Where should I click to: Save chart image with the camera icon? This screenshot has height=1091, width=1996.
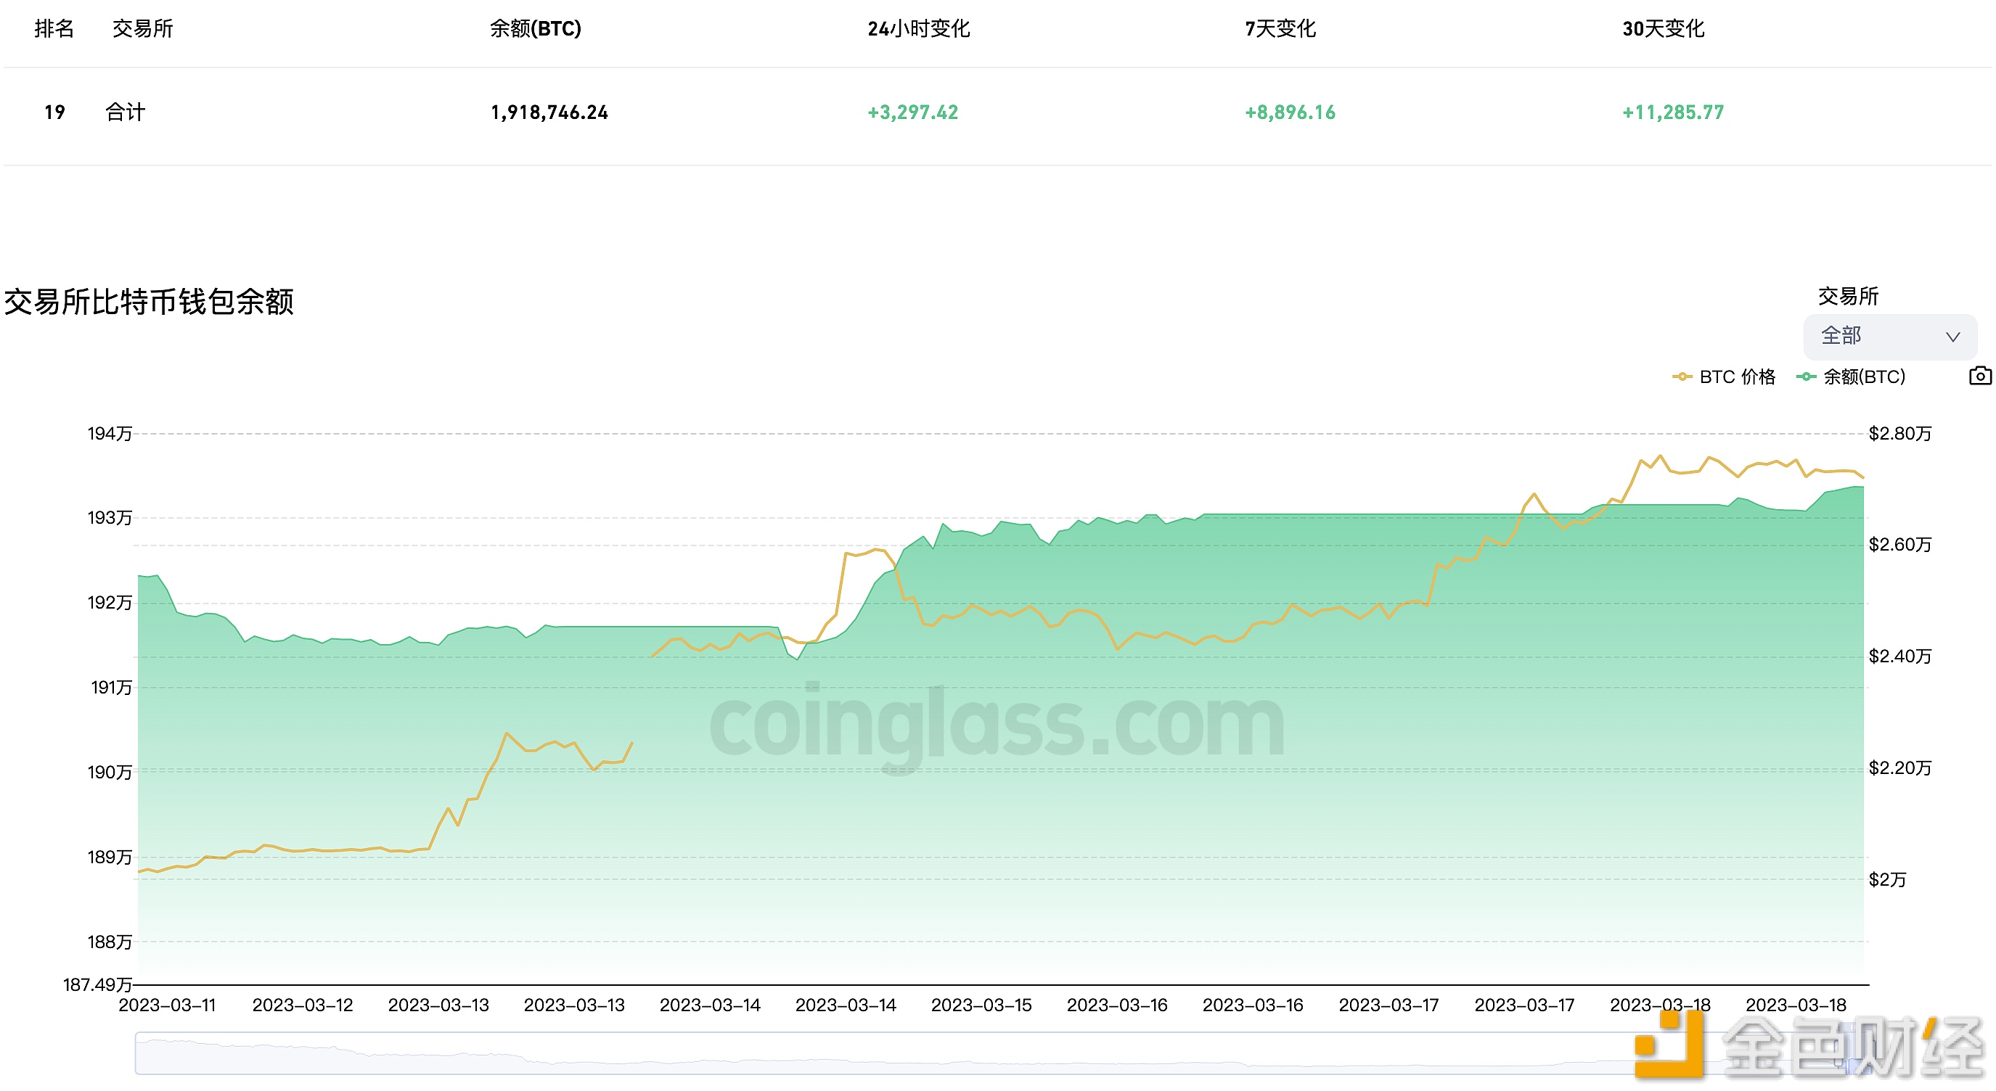[1980, 376]
